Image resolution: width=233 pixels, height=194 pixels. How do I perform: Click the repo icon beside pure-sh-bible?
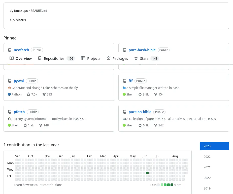pyautogui.click(x=125, y=112)
